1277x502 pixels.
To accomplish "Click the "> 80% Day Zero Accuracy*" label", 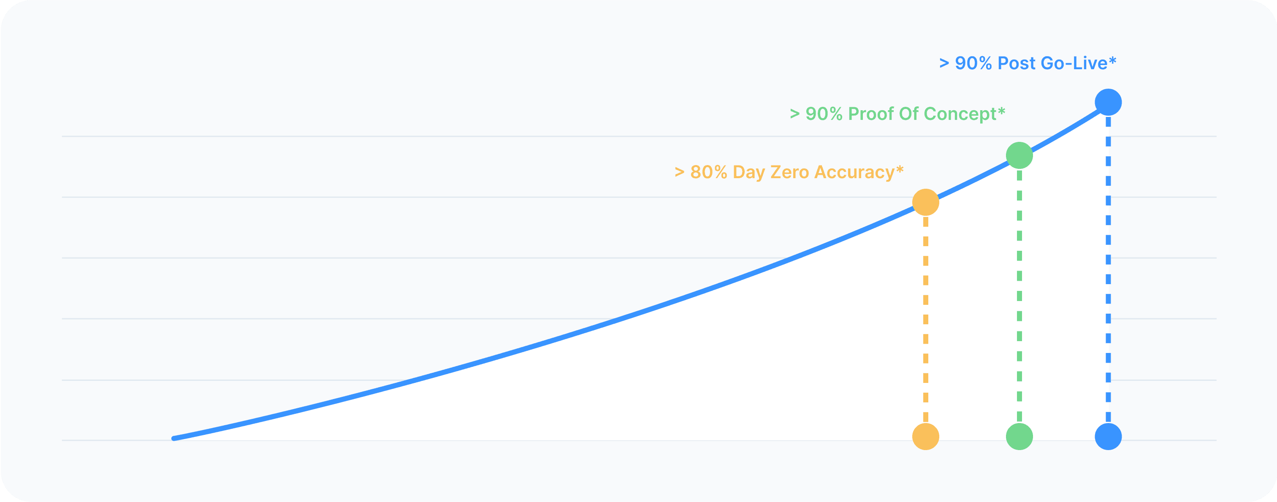I will click(x=789, y=172).
